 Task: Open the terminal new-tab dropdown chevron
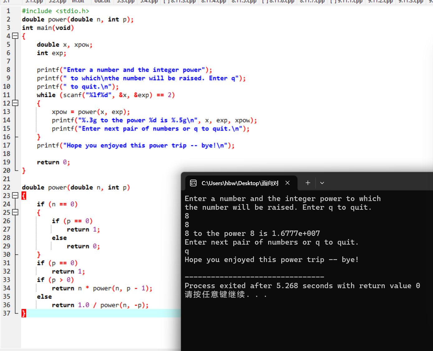pos(322,183)
